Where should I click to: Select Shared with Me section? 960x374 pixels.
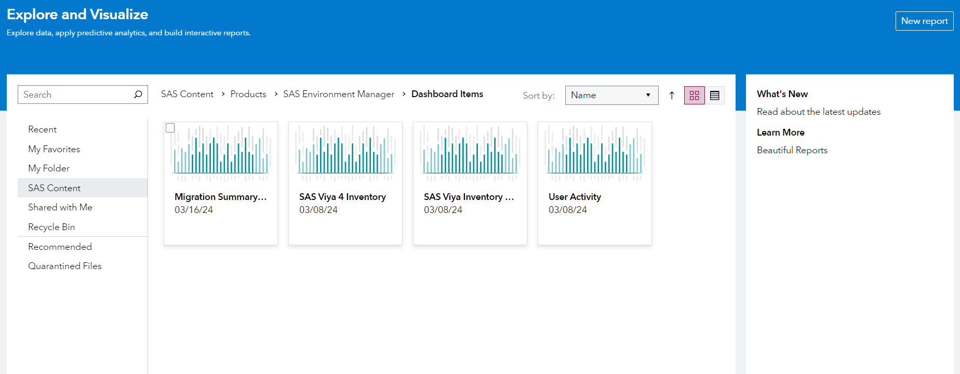click(60, 207)
